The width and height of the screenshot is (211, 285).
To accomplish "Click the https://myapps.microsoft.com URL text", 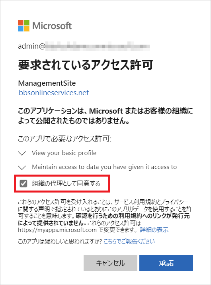I will coord(57,230).
